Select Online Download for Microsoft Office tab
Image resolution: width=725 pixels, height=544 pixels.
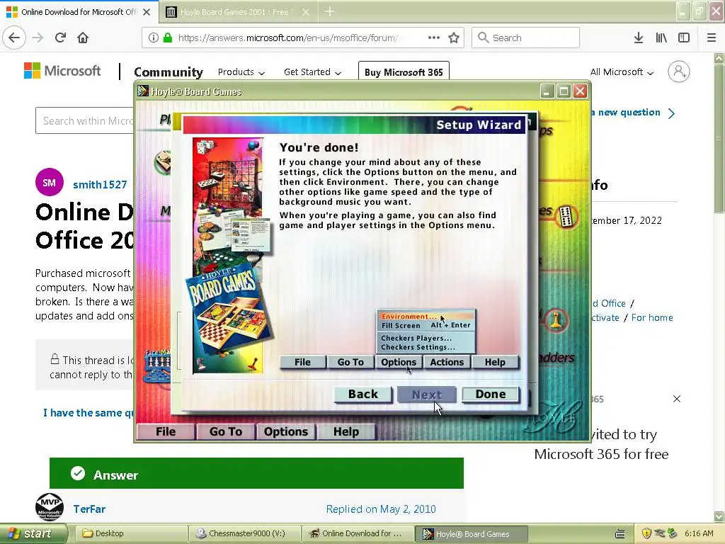[x=79, y=12]
